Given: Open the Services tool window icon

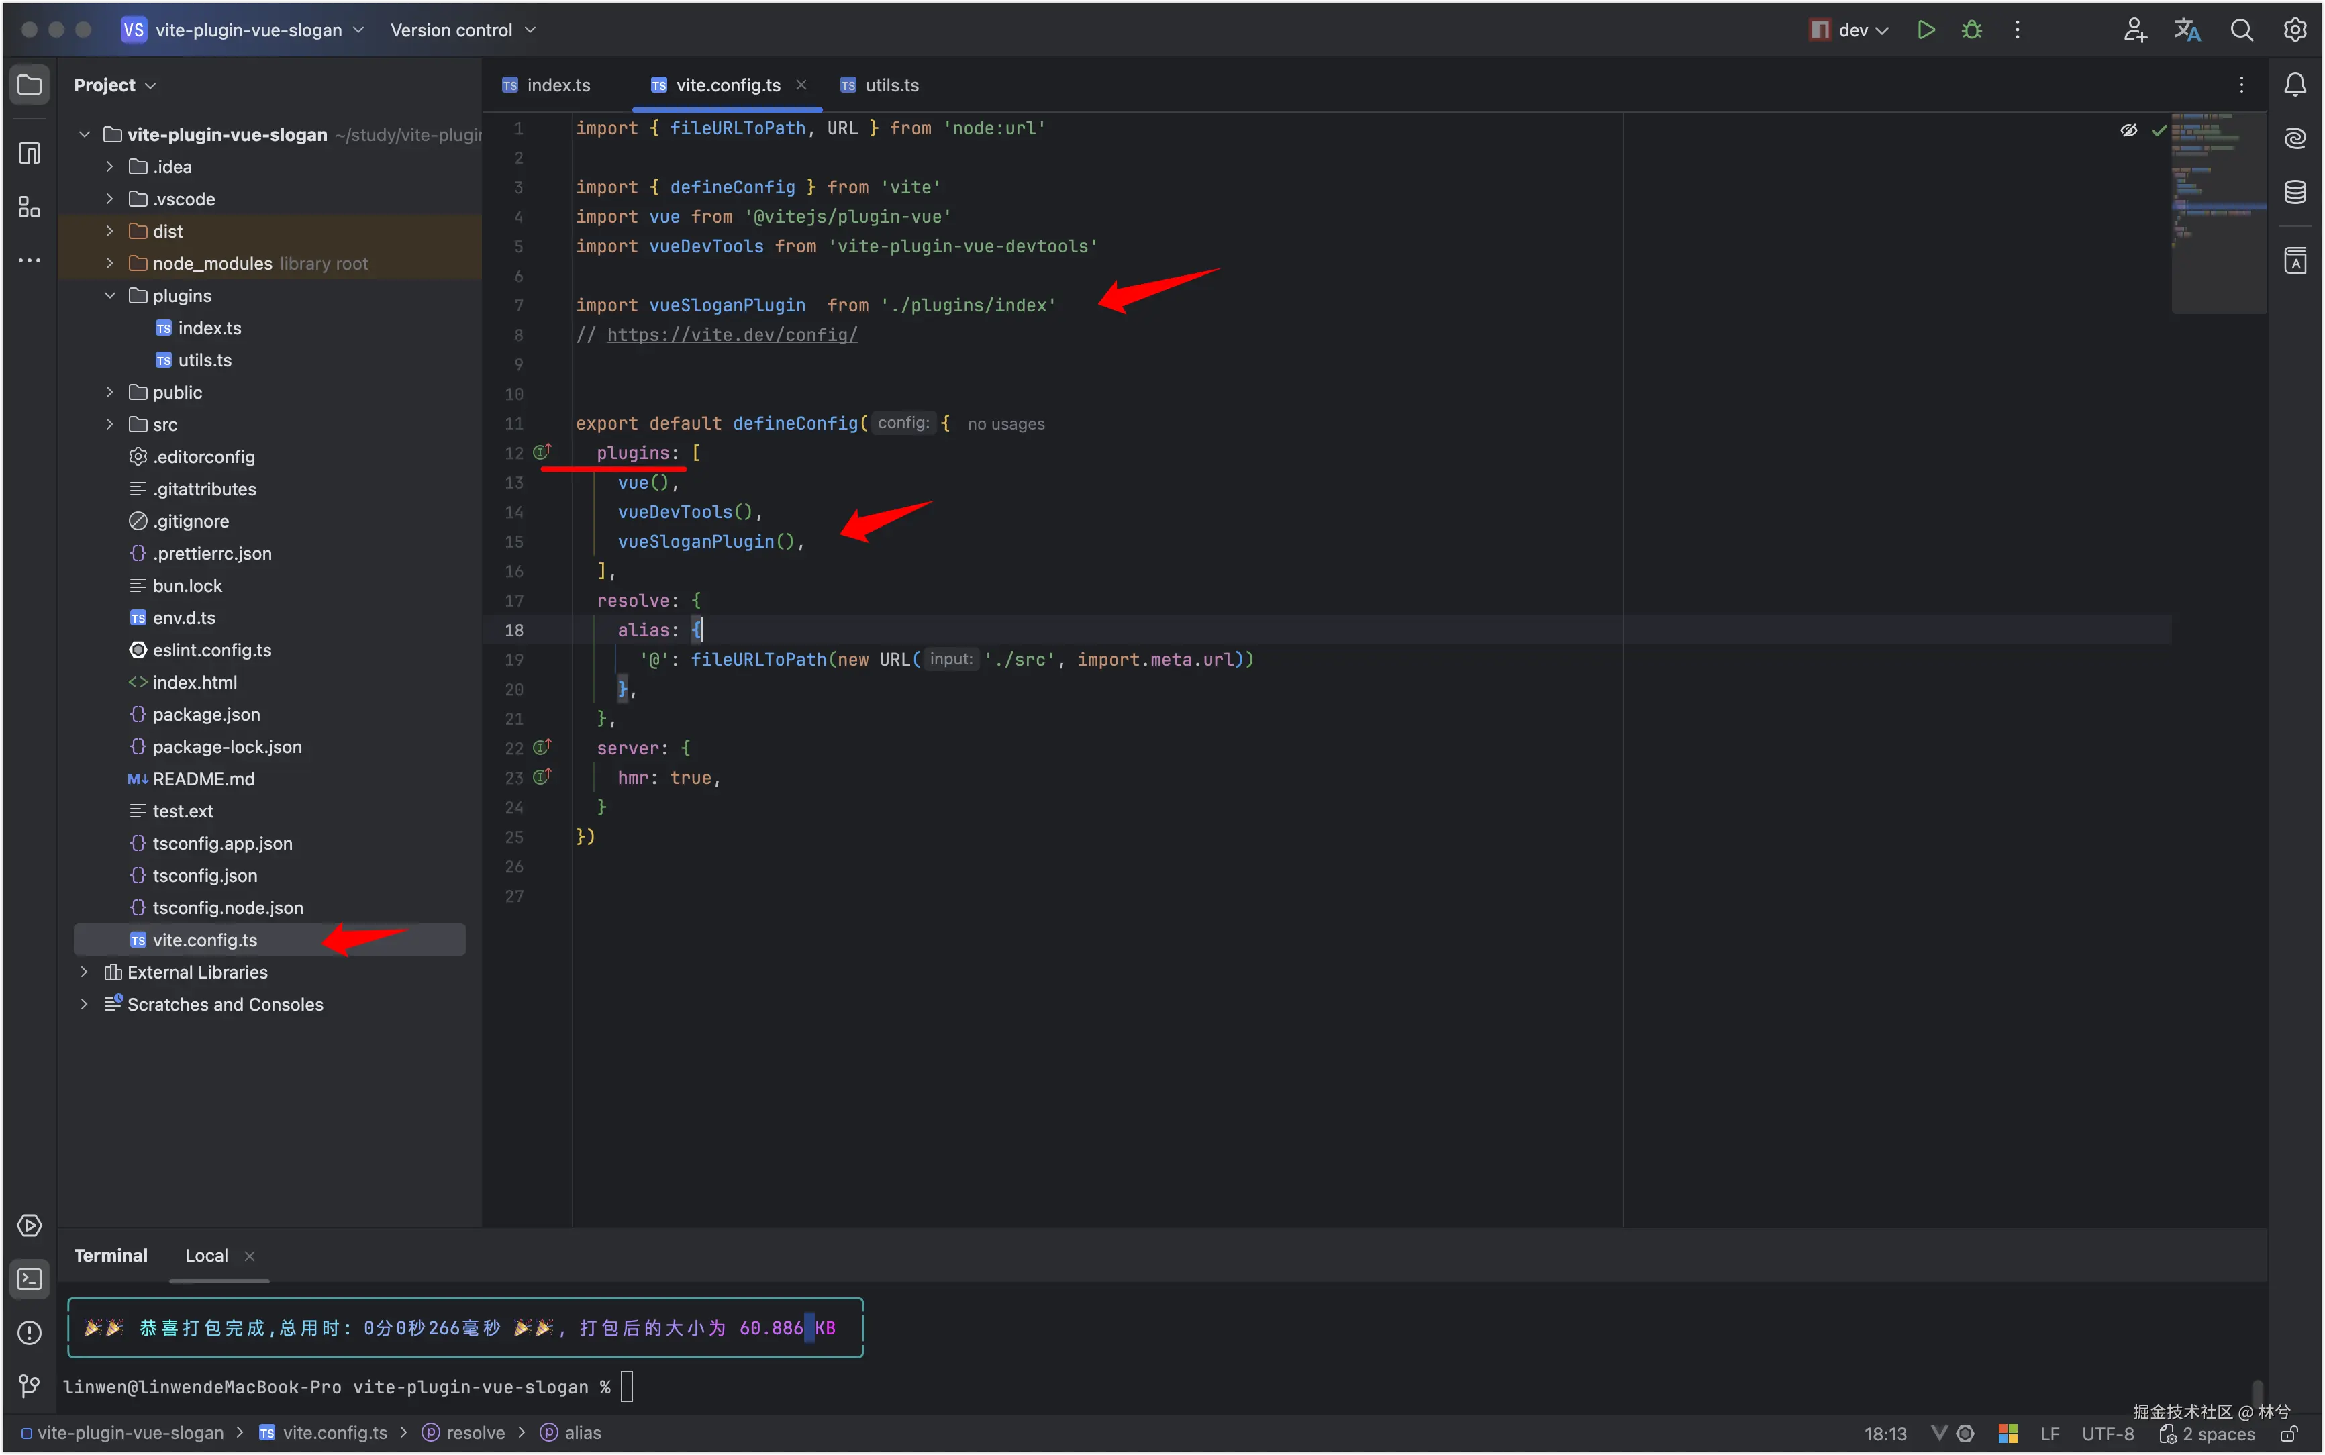Looking at the screenshot, I should pos(30,1226).
